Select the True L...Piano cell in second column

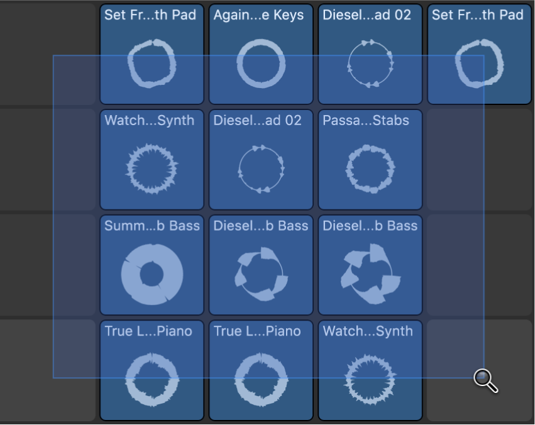(x=260, y=370)
